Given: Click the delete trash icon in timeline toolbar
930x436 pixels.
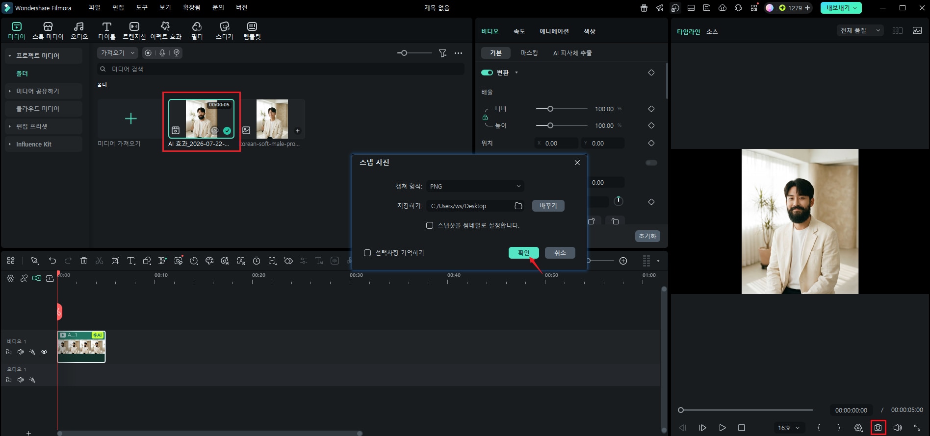Looking at the screenshot, I should coord(84,261).
